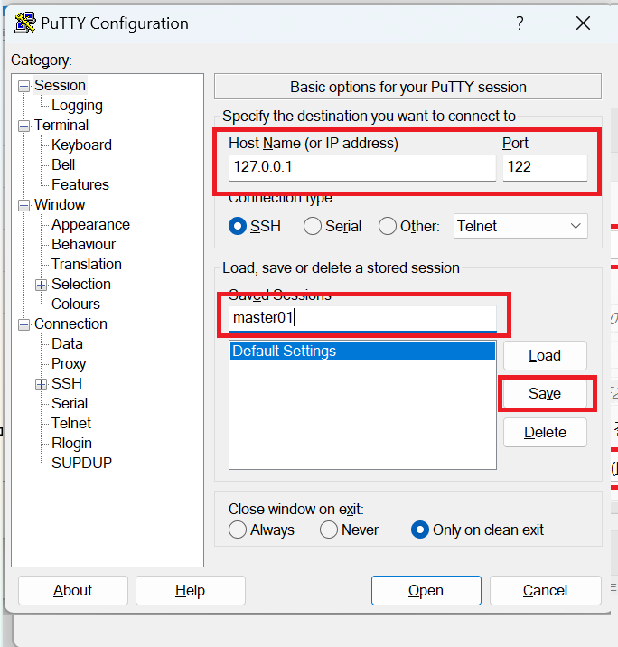
Task: Open the Colours settings category
Action: point(76,305)
